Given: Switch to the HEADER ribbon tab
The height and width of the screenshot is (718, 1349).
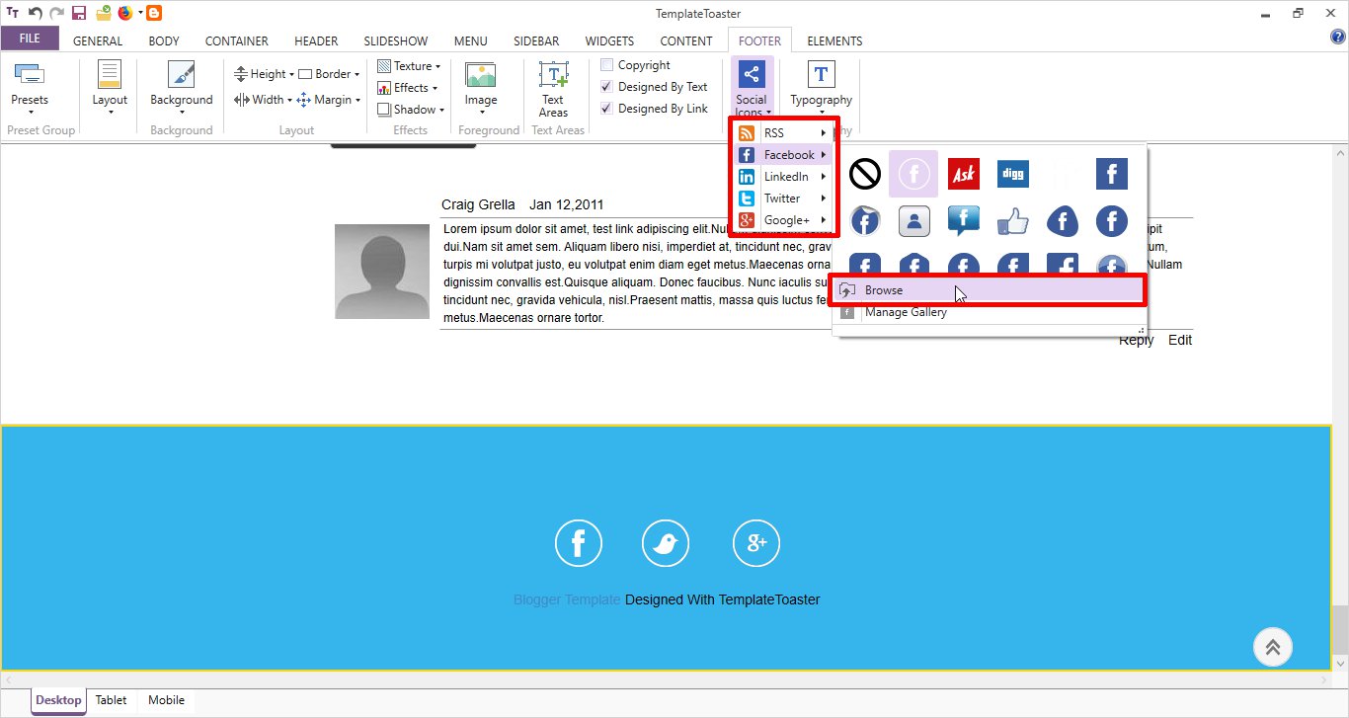Looking at the screenshot, I should 316,41.
